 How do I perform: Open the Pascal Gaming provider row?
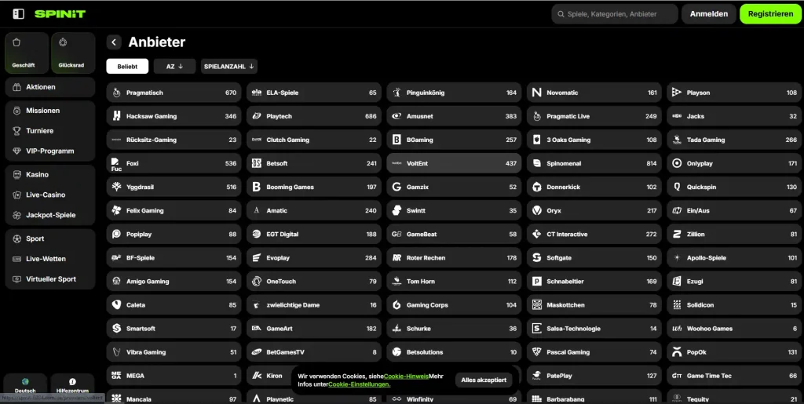point(594,351)
